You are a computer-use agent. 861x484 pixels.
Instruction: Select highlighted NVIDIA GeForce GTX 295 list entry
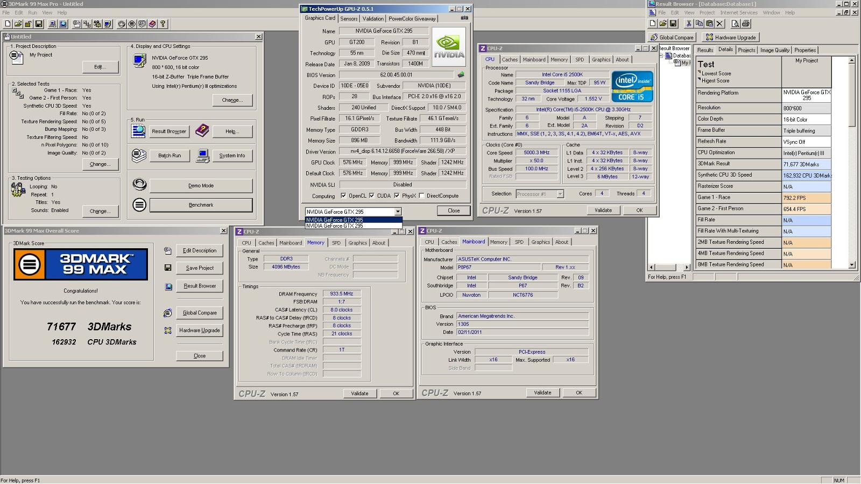point(354,220)
